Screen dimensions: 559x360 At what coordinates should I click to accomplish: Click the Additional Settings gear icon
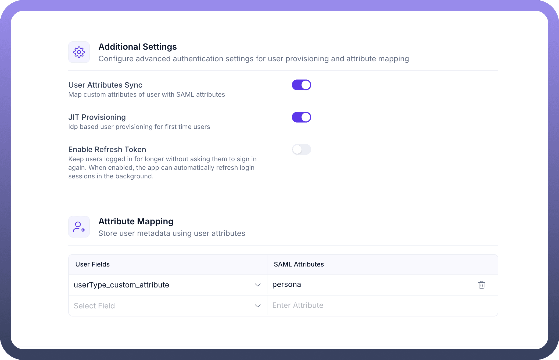click(79, 52)
